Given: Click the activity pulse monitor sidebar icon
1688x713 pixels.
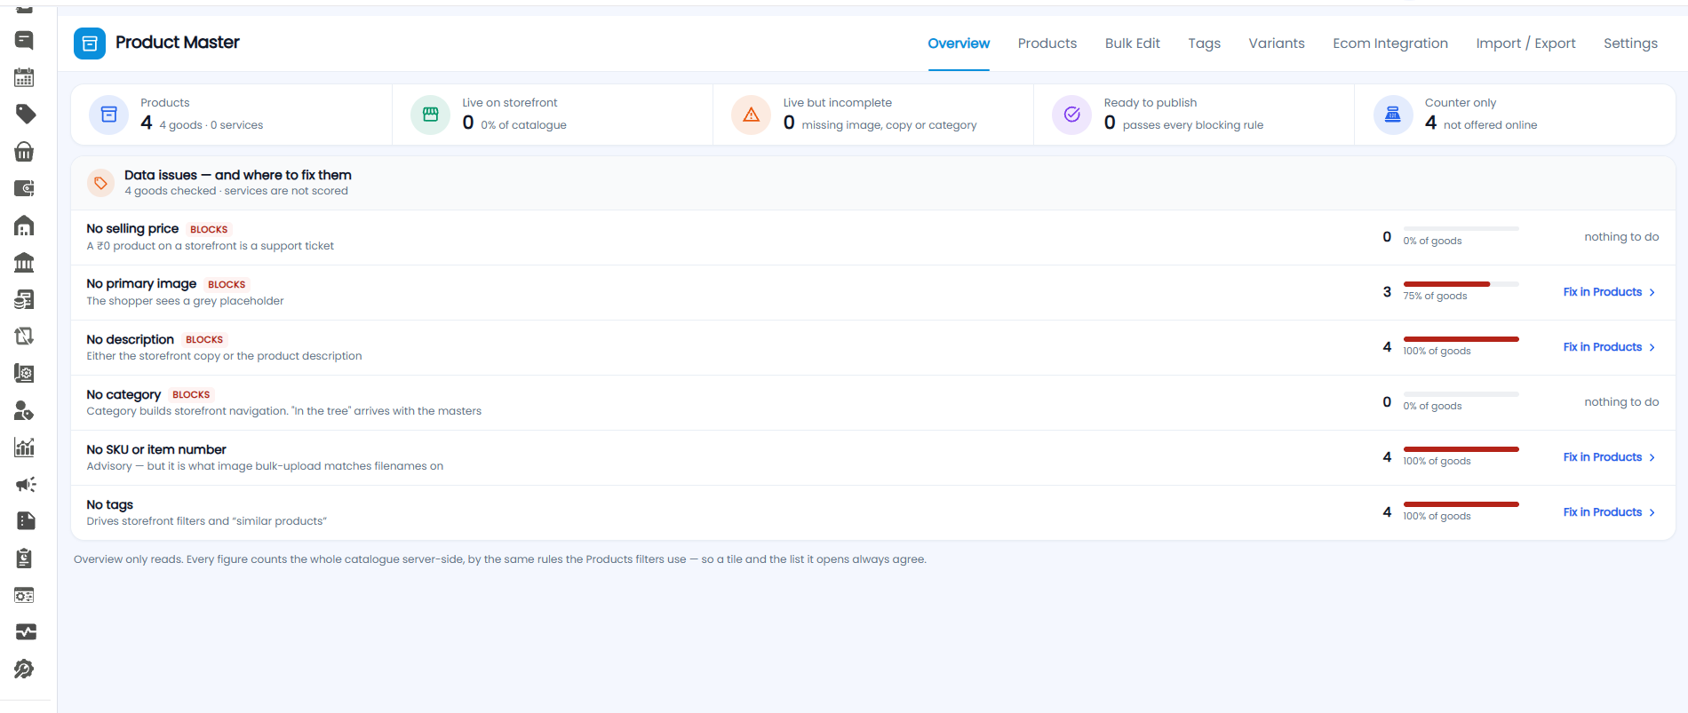Looking at the screenshot, I should 25,631.
